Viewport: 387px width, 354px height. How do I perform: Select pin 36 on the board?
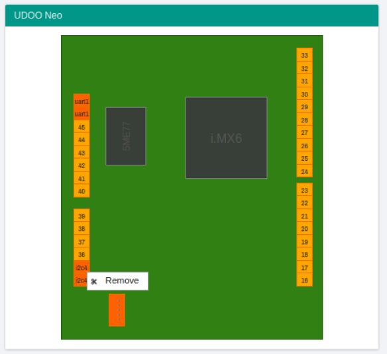[x=82, y=254]
